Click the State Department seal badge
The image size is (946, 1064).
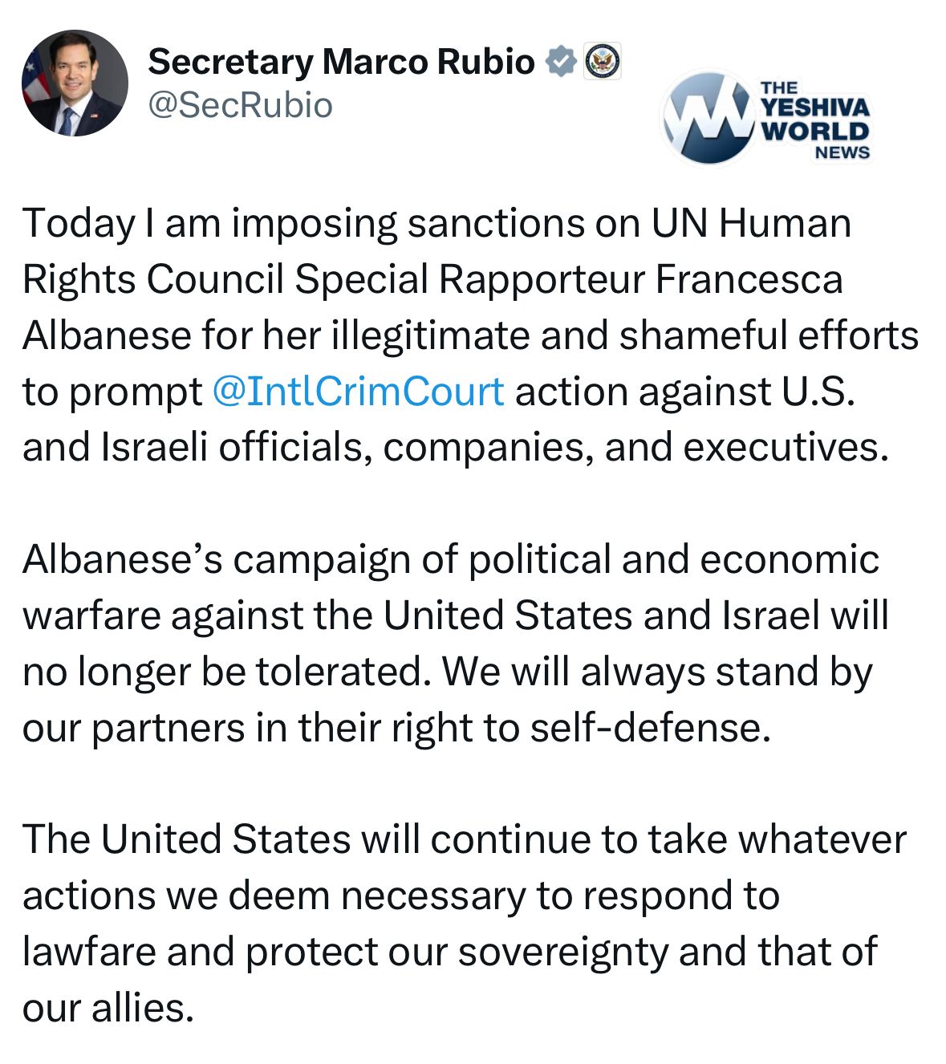pyautogui.click(x=603, y=62)
